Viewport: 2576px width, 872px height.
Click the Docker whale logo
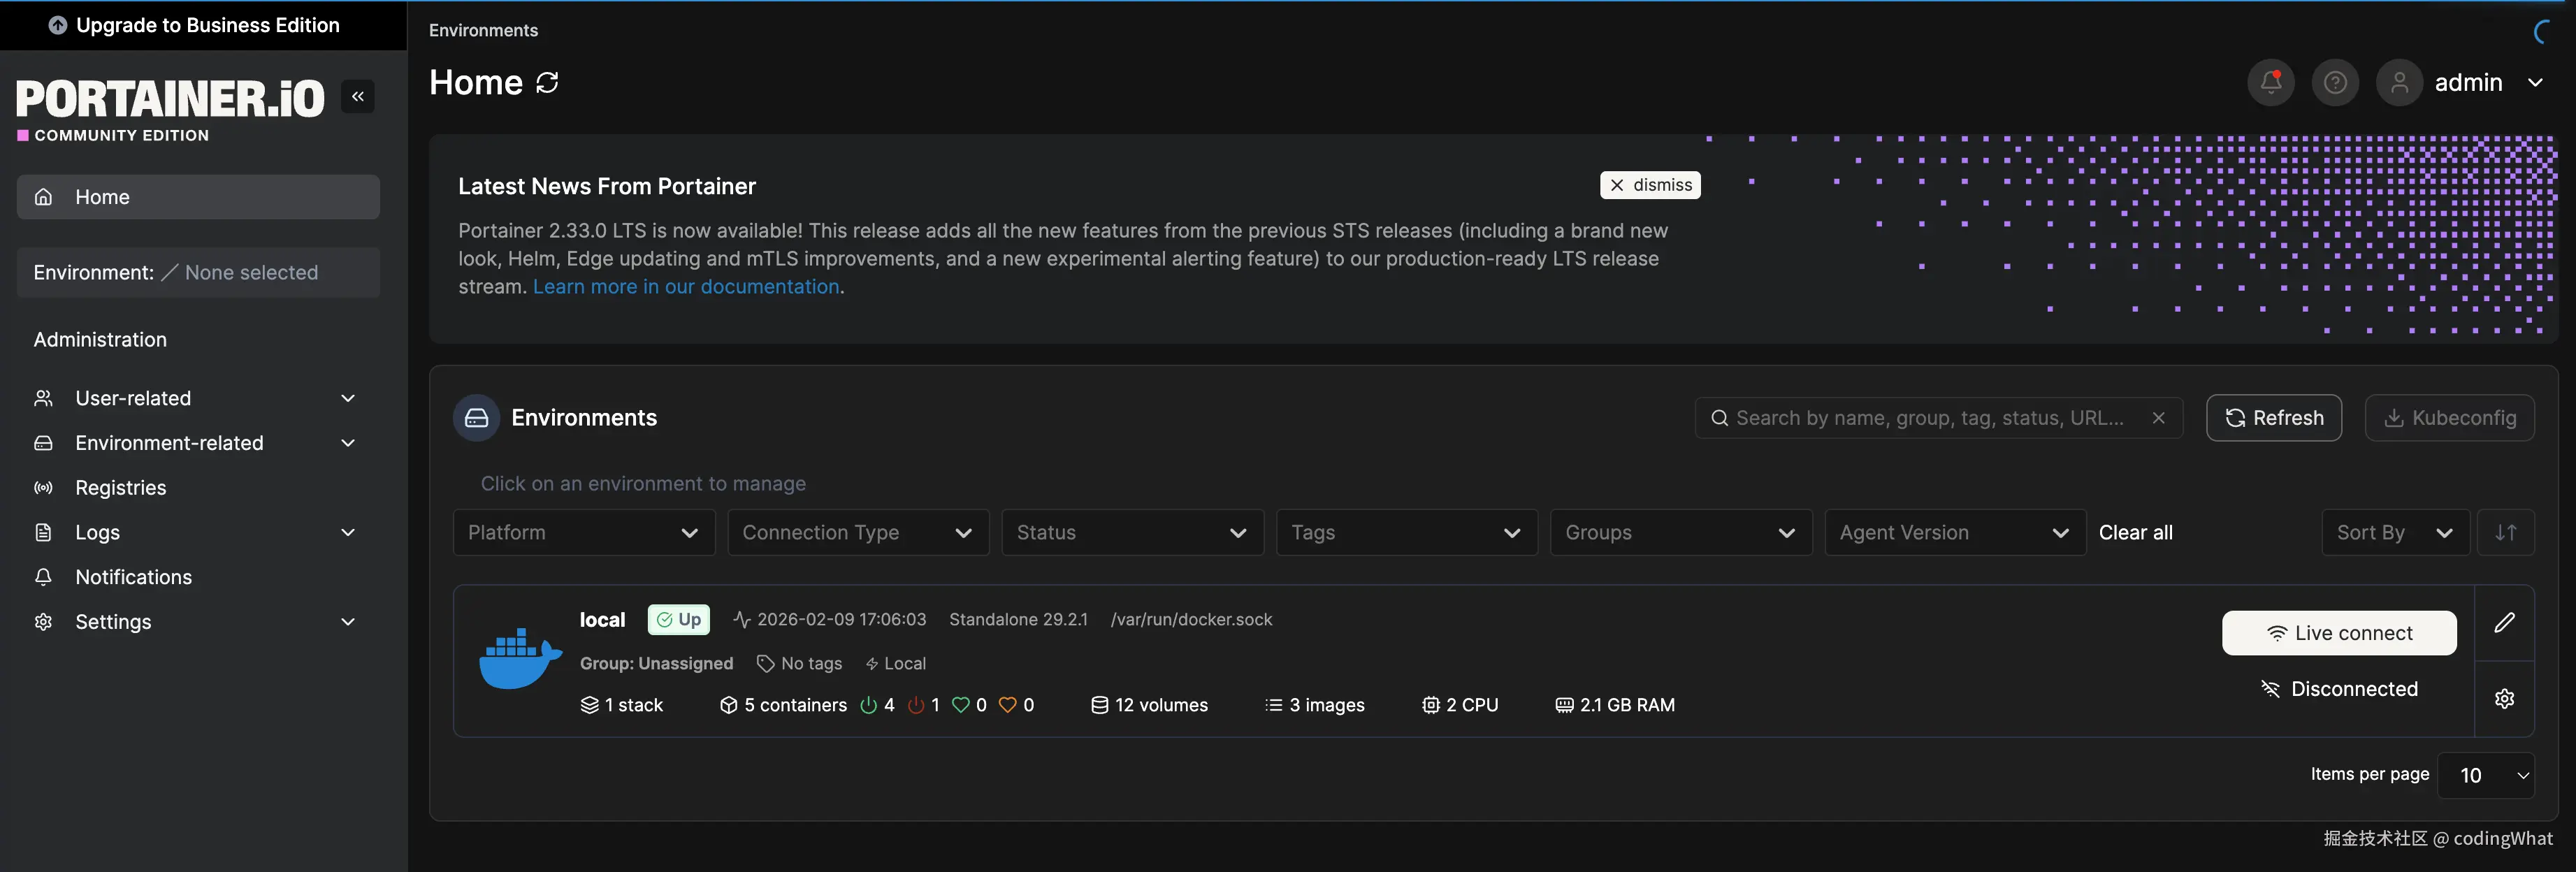coord(519,659)
